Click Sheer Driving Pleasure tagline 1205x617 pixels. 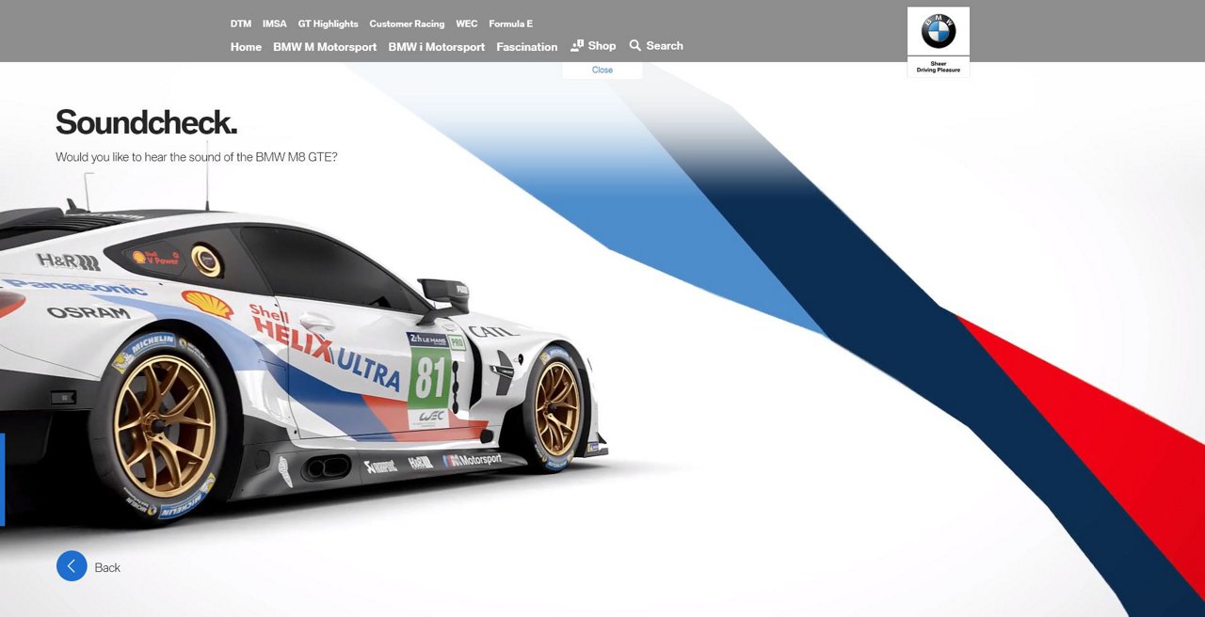click(939, 67)
